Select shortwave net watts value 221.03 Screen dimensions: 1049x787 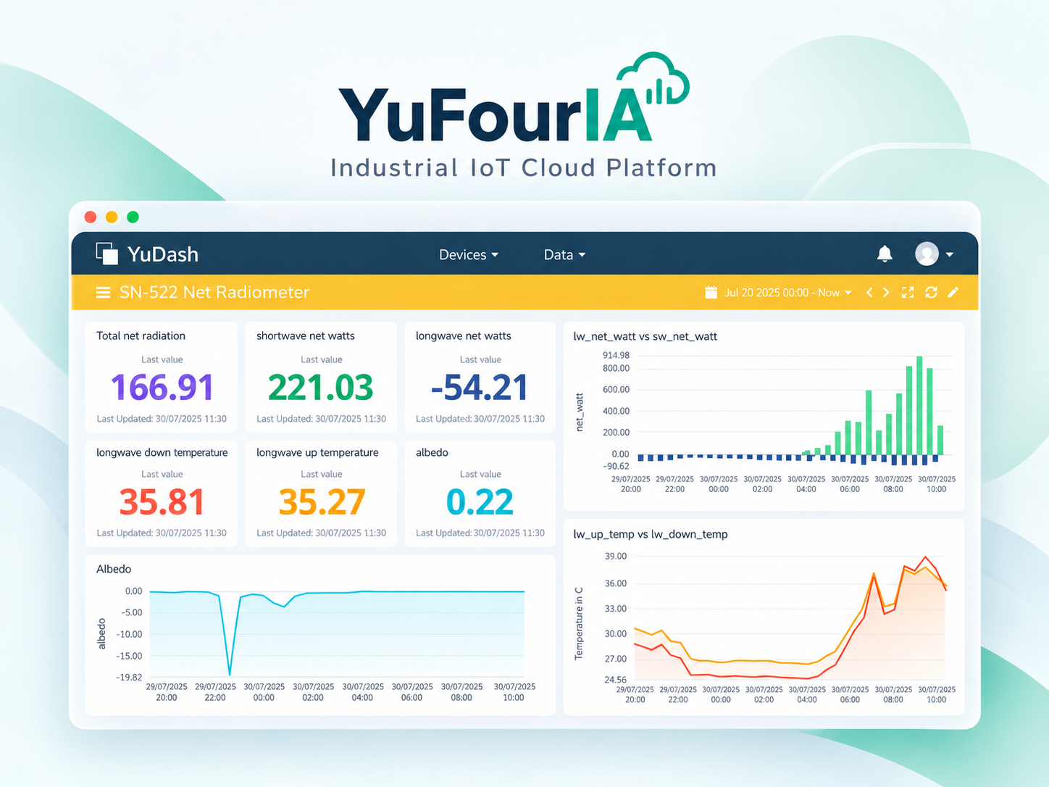coord(321,388)
